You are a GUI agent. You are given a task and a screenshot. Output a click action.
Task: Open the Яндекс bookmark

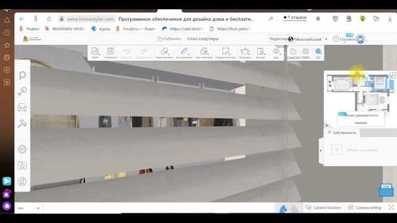[30, 29]
